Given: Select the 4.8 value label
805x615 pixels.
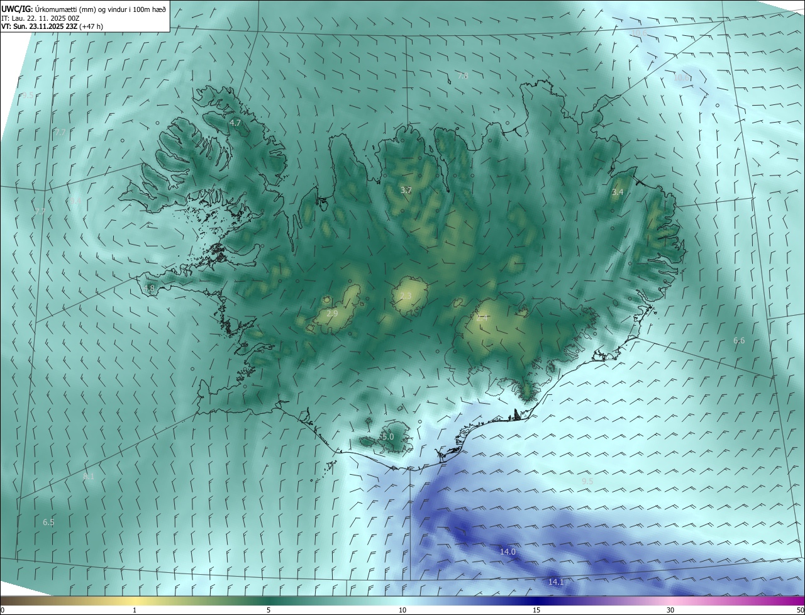Looking at the screenshot, I should point(149,289).
